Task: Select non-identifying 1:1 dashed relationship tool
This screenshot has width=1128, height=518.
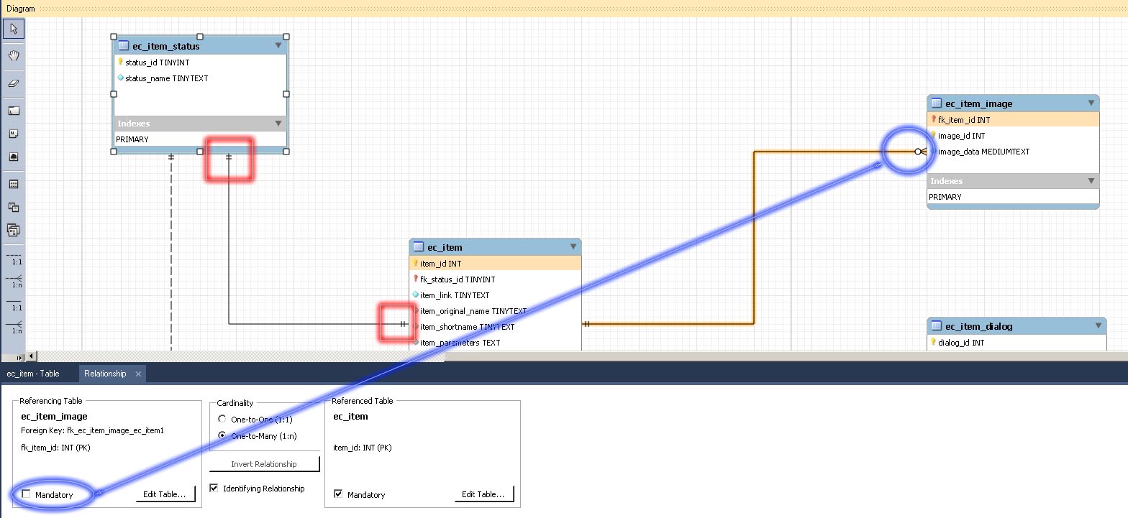Action: 14,258
